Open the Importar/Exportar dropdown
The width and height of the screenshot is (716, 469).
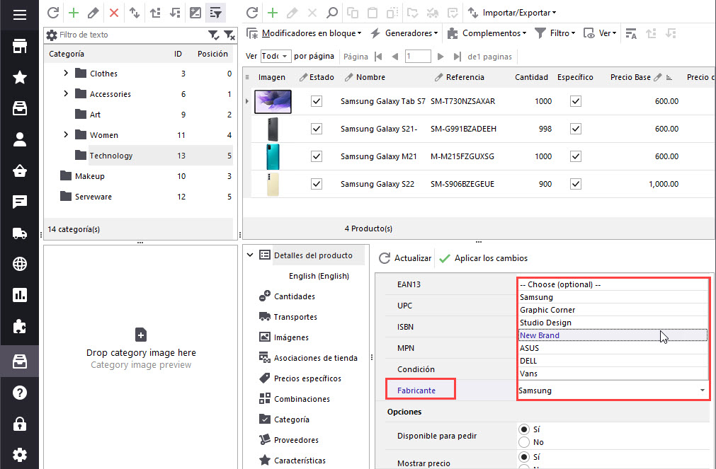512,13
